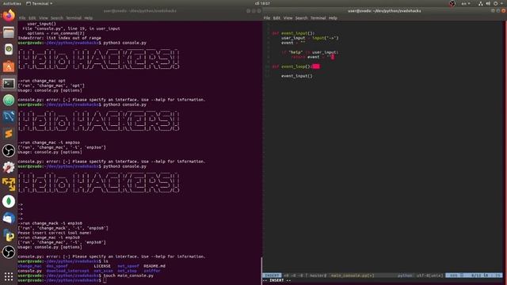Open File menu in right Vim terminal
Image resolution: width=507 pixels, height=285 pixels.
[x=267, y=18]
